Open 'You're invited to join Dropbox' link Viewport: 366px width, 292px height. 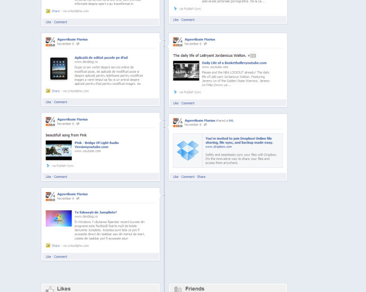click(239, 140)
